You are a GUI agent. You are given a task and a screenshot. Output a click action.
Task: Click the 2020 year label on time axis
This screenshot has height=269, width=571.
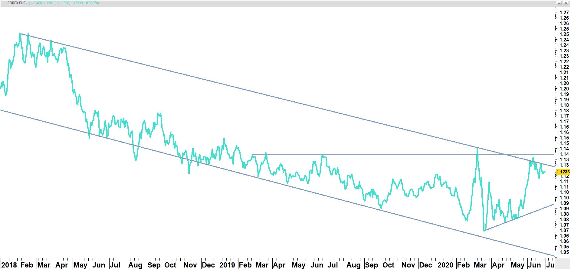[445, 265]
